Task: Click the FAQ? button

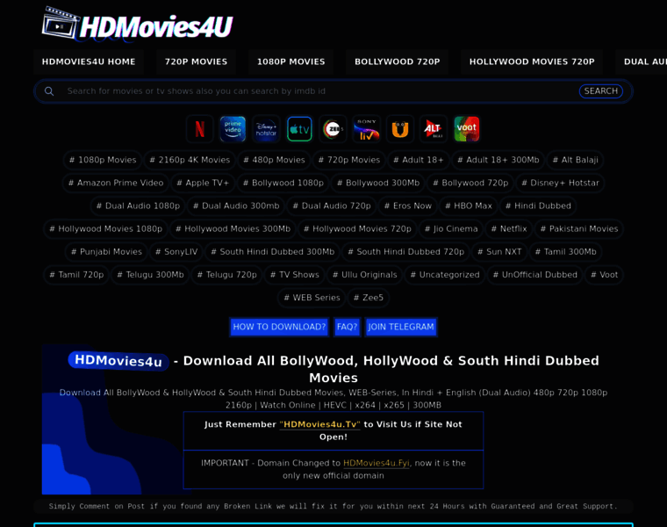Action: tap(348, 327)
